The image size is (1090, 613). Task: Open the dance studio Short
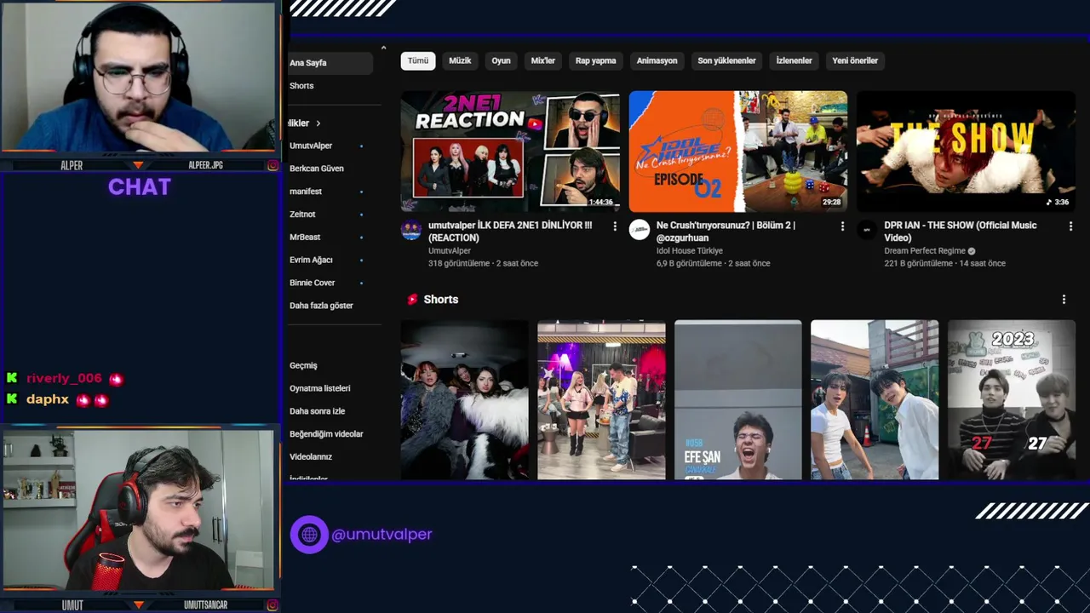[601, 400]
